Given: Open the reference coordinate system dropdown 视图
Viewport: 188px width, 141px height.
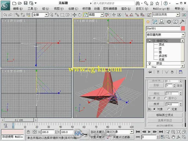Looking at the screenshot, I should [x=96, y=15].
